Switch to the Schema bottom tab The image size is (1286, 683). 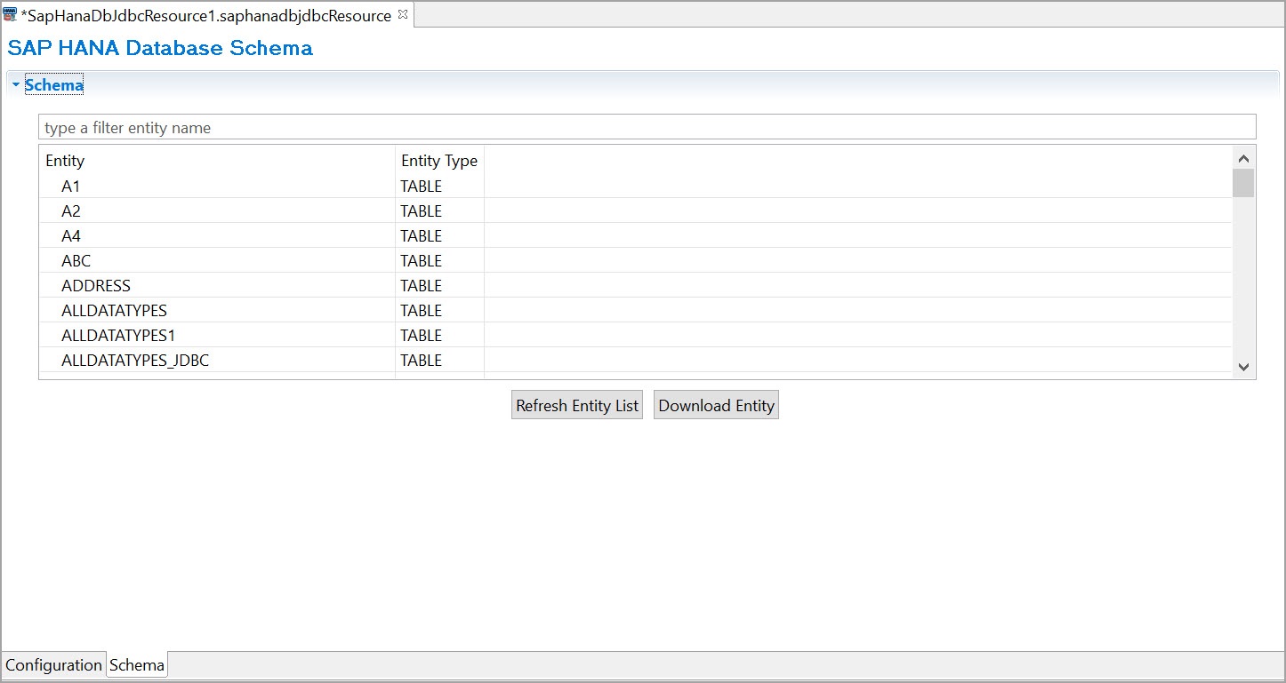137,664
